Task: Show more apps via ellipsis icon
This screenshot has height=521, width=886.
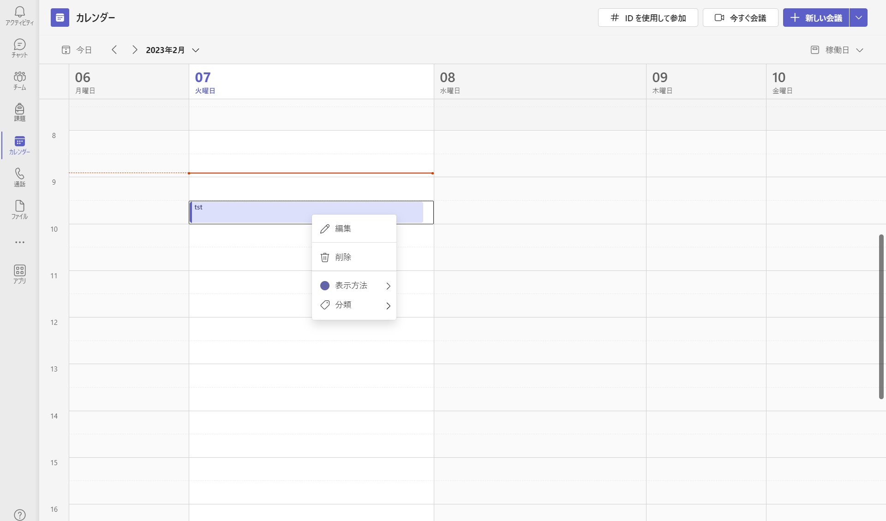Action: click(19, 242)
